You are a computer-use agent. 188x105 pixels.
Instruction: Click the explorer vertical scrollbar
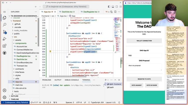38,32
